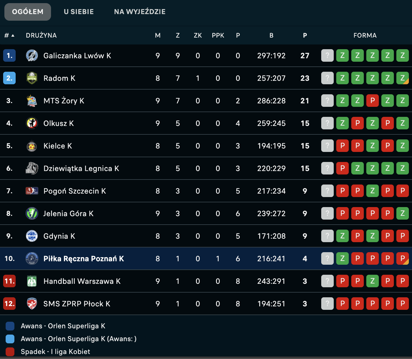Click Handball Warszawa K green crest

(x=32, y=281)
